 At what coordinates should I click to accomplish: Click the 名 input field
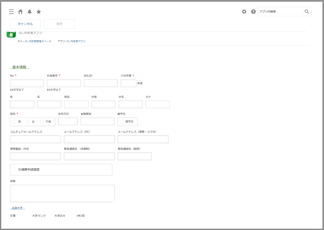49,104
